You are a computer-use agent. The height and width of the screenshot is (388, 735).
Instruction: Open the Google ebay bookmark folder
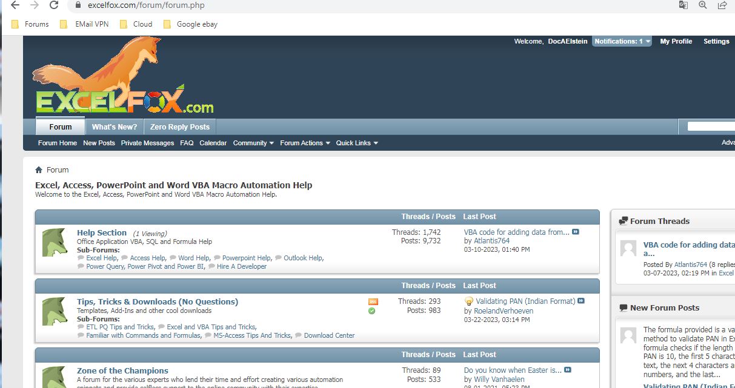pyautogui.click(x=190, y=24)
